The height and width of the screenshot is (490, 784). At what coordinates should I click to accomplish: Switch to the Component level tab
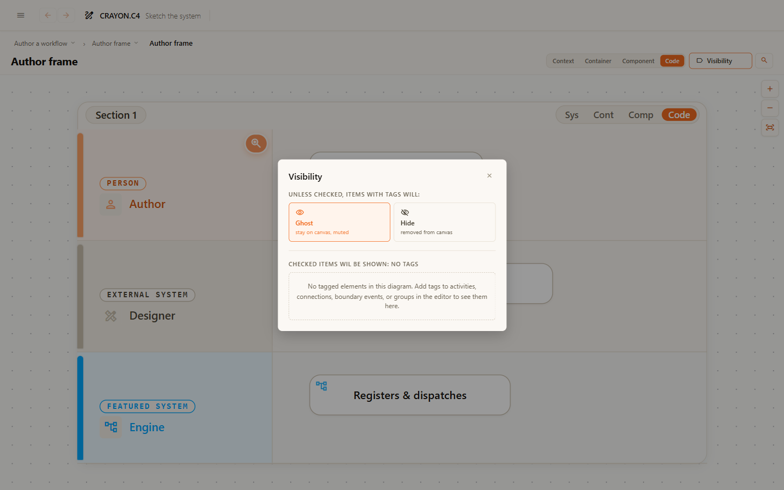[638, 61]
